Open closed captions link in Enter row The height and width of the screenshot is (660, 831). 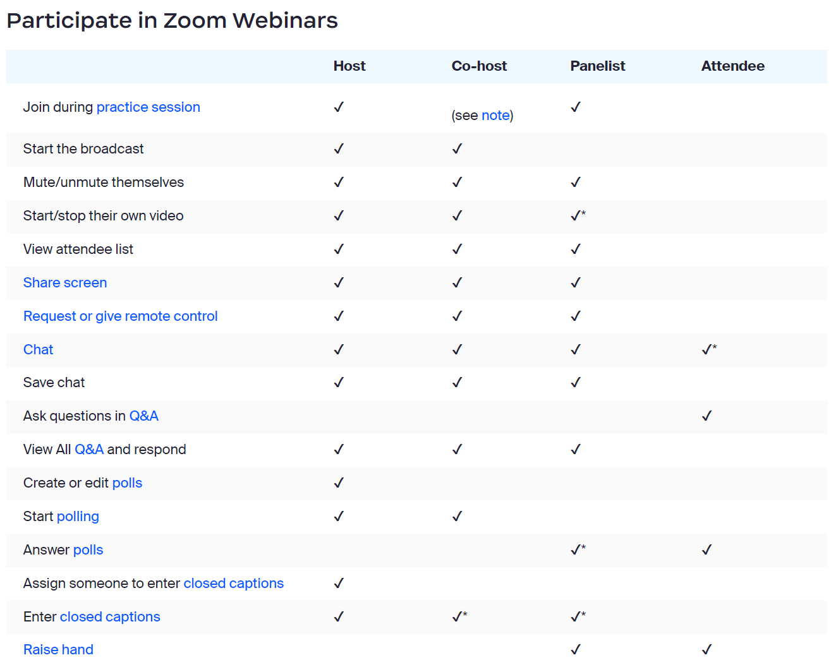pyautogui.click(x=110, y=616)
